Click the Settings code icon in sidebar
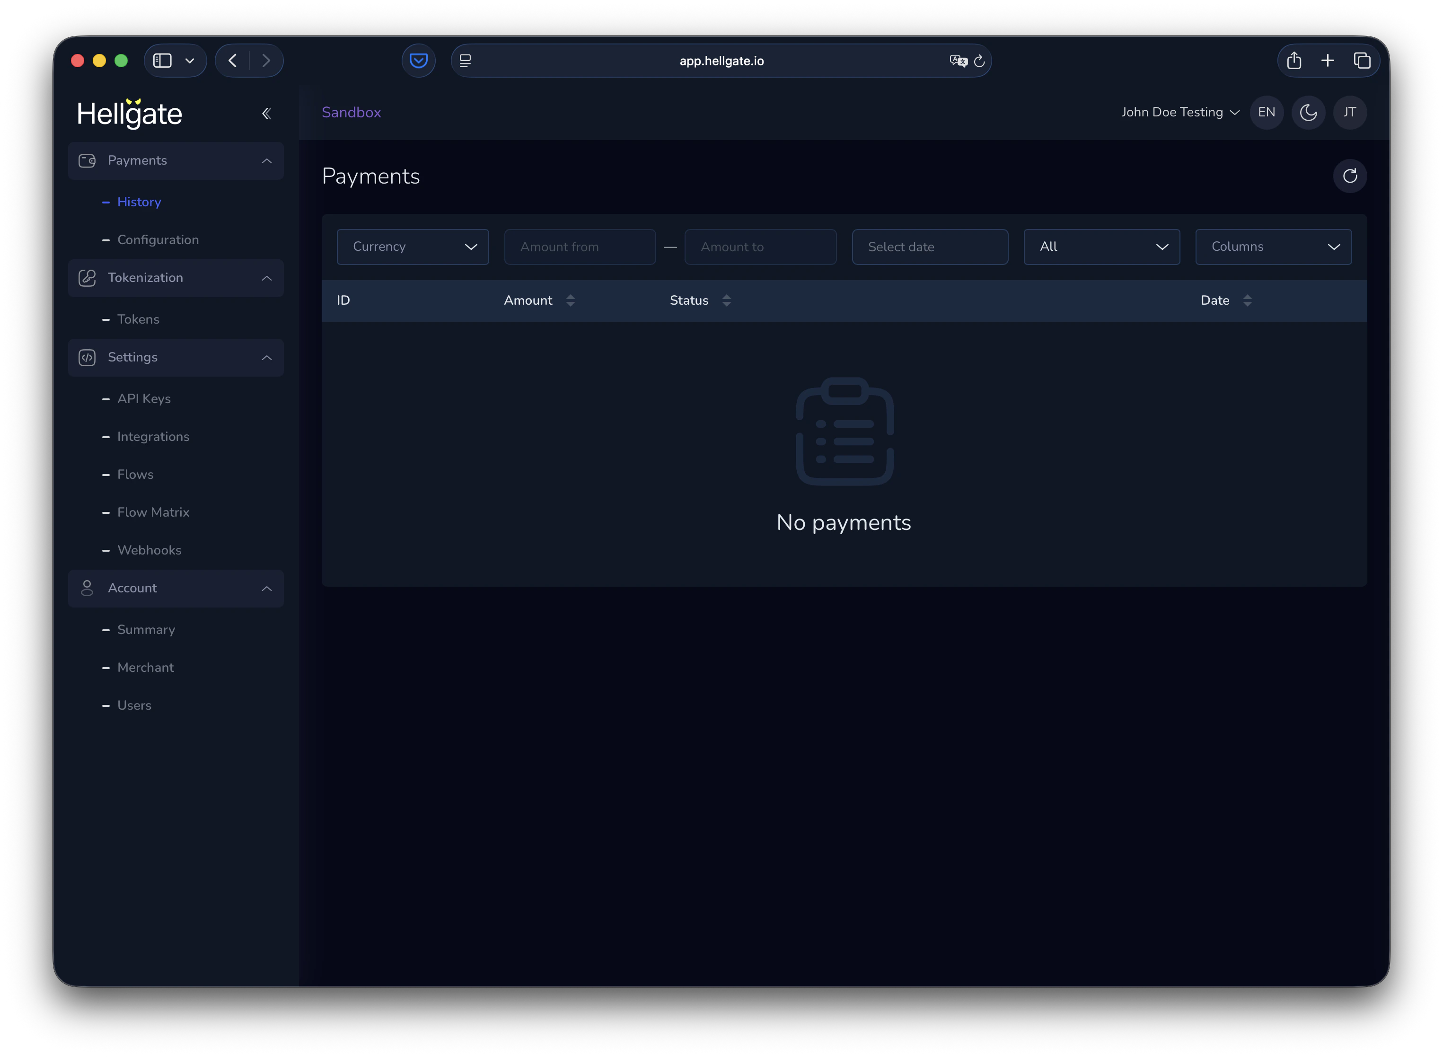The image size is (1443, 1057). click(87, 357)
